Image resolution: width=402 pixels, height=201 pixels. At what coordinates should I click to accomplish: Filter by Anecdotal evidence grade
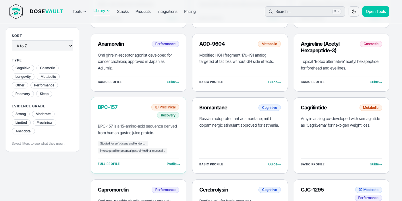pyautogui.click(x=24, y=131)
